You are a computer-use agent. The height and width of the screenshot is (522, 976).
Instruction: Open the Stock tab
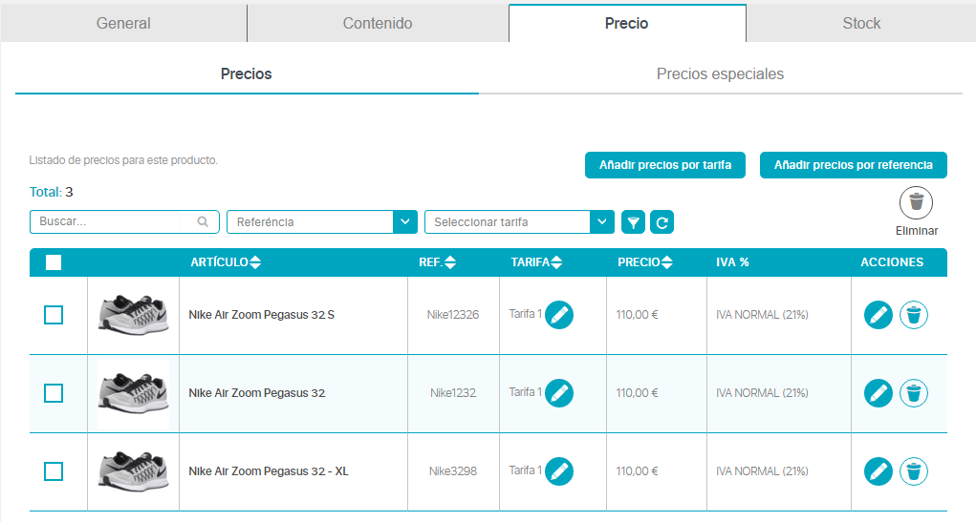tap(861, 23)
